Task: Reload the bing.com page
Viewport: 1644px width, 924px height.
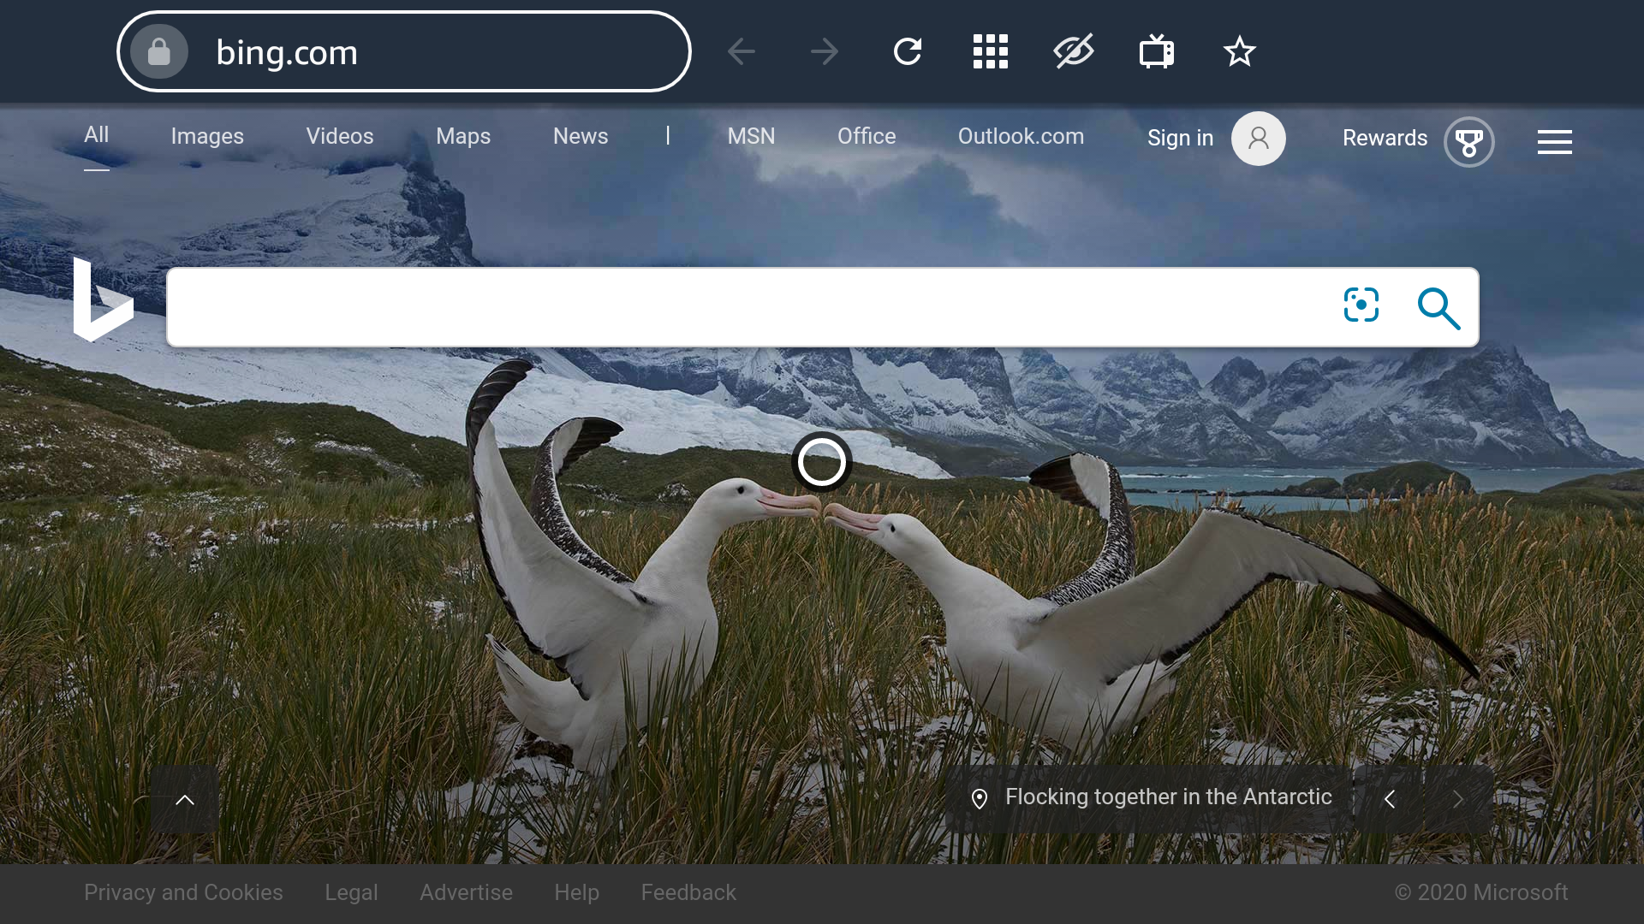Action: [908, 51]
